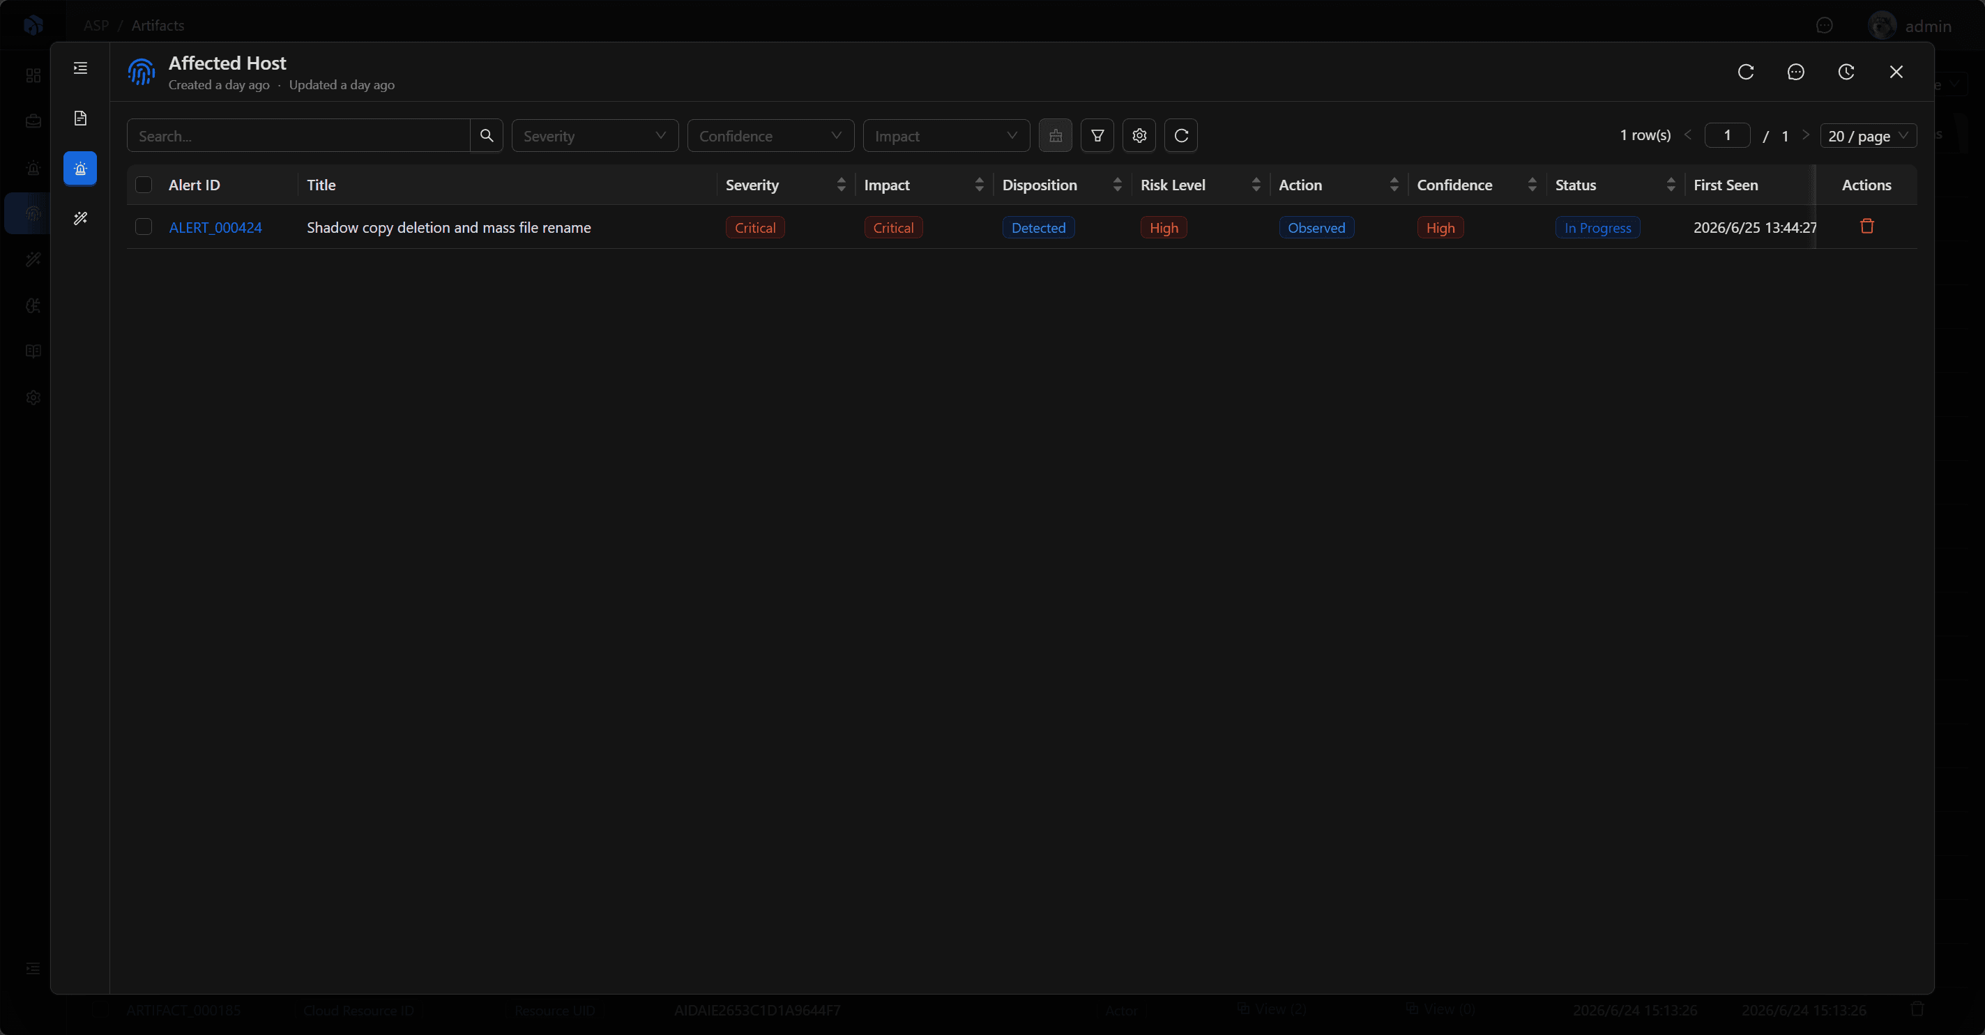Screen dimensions: 1985x1035
Task: Open the filter funnel toolbar button
Action: click(1097, 135)
